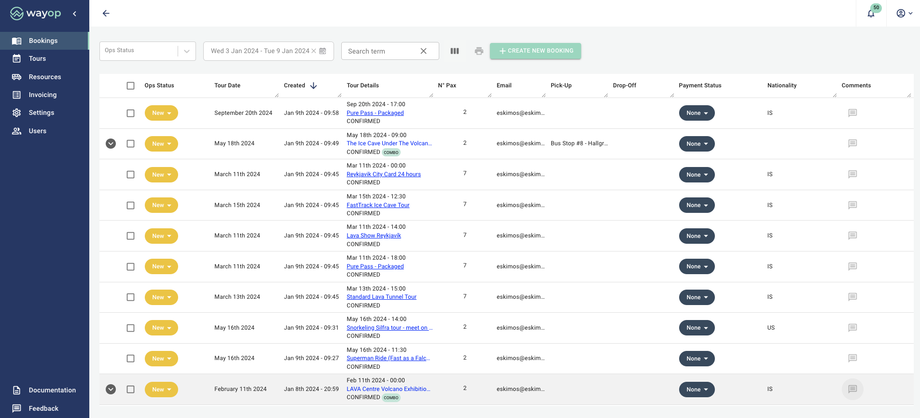Expand the Ice Cave Under The Volcano row
This screenshot has height=418, width=920.
coord(111,144)
